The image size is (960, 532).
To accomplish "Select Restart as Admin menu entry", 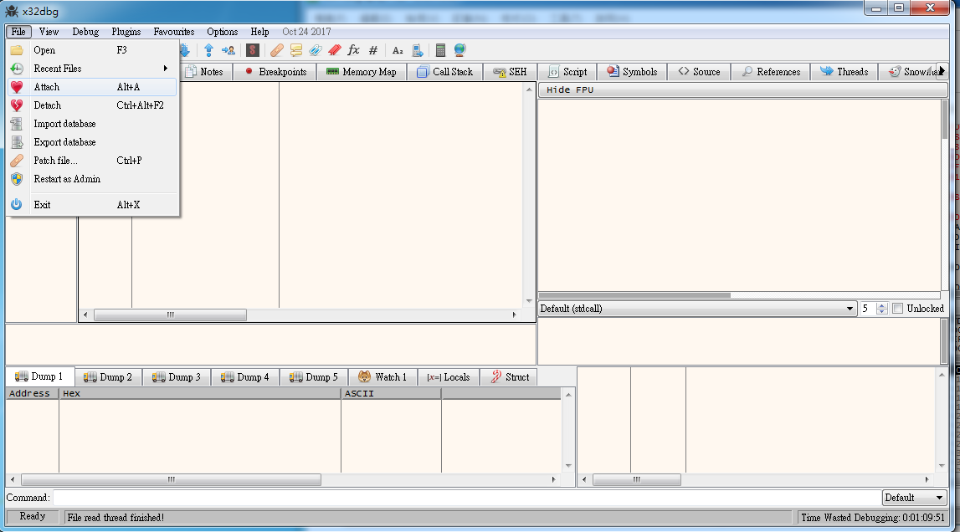I will [x=92, y=179].
